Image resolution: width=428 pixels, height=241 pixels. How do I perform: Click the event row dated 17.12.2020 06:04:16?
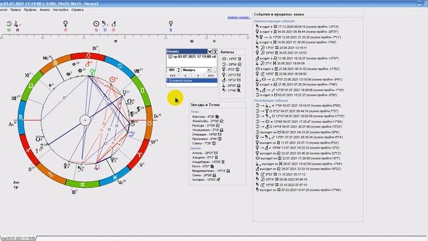(x=297, y=27)
